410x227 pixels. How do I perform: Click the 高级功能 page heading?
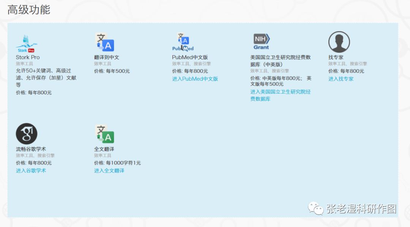point(29,10)
